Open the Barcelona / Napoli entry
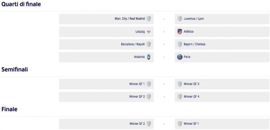 tap(133, 44)
